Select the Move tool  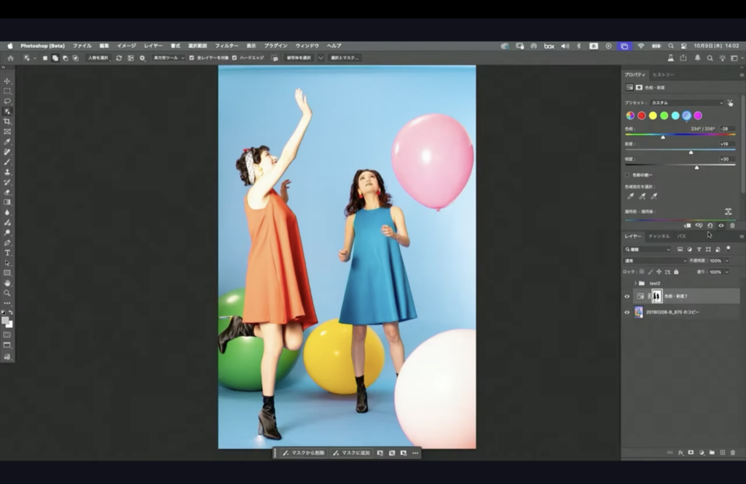7,81
